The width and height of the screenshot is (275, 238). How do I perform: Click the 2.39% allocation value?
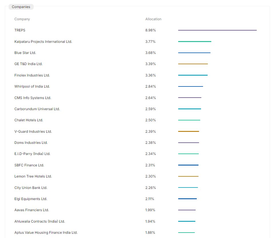pos(150,132)
